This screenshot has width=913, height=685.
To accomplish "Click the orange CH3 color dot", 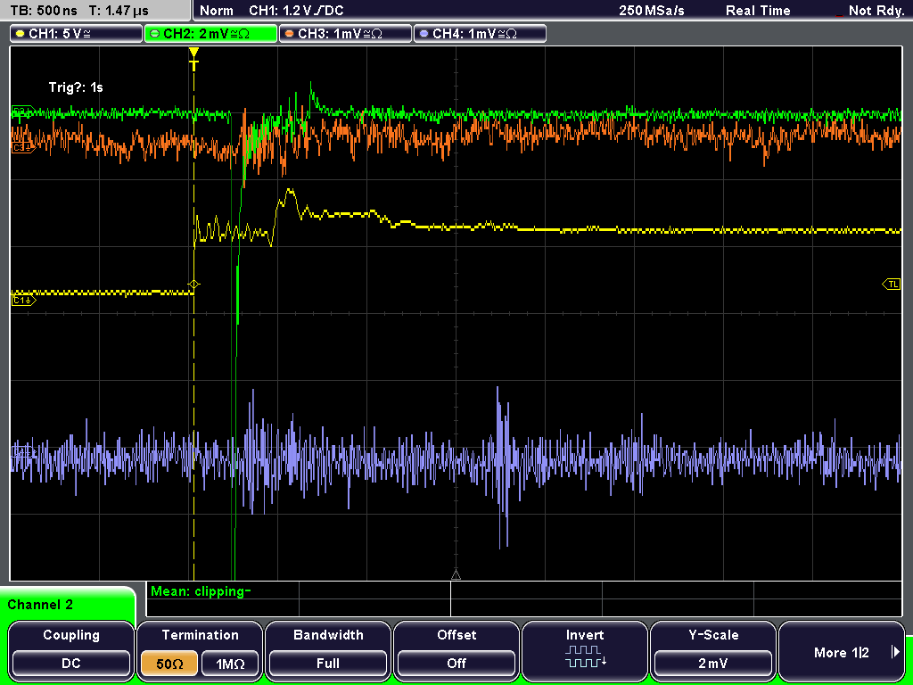I will [290, 34].
